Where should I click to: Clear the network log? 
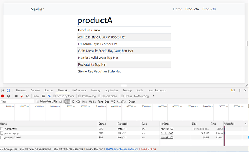pyautogui.click(x=8, y=96)
